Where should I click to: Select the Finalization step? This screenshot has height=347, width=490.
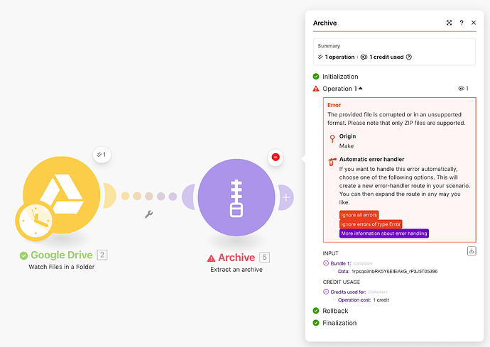[339, 323]
